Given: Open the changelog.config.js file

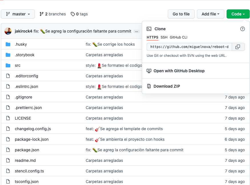Looking at the screenshot, I should pos(33,129).
